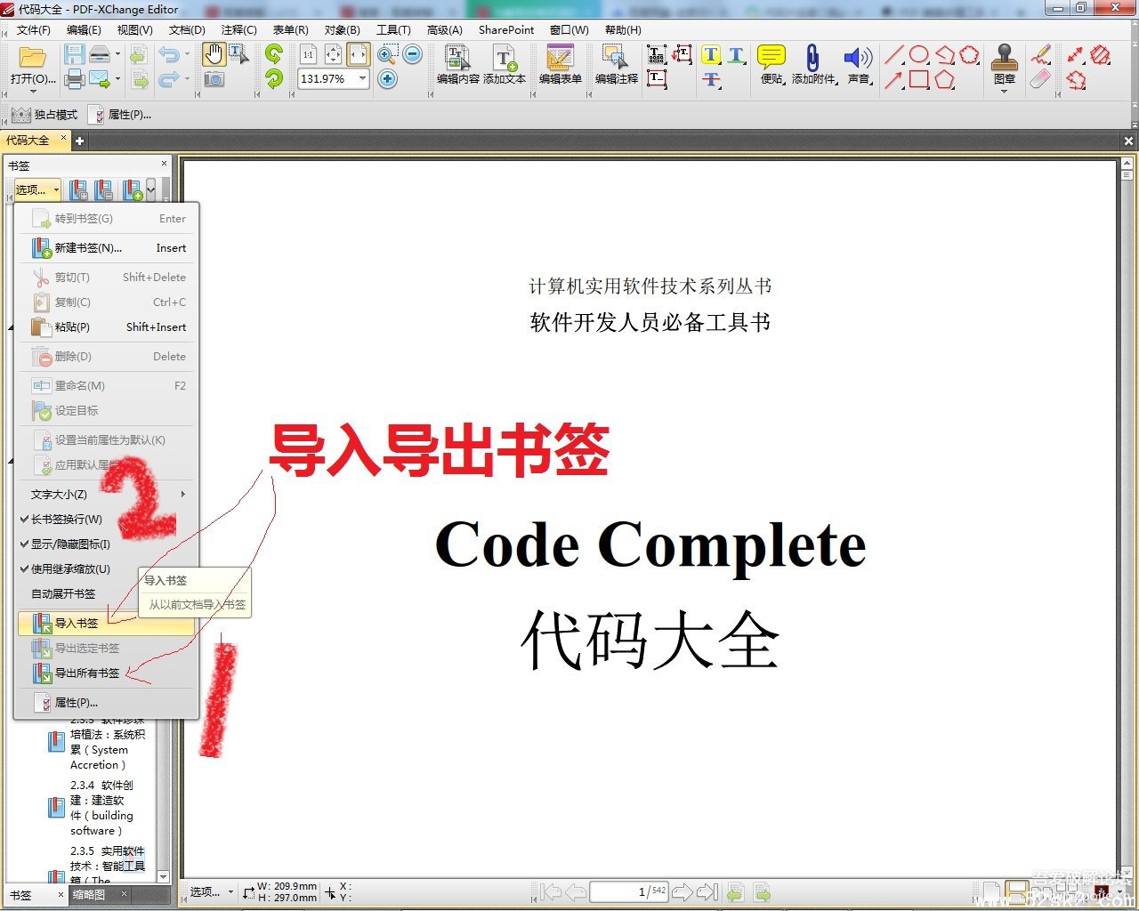Click the Stamp (图章) tool
The width and height of the screenshot is (1139, 911).
pos(1005,62)
